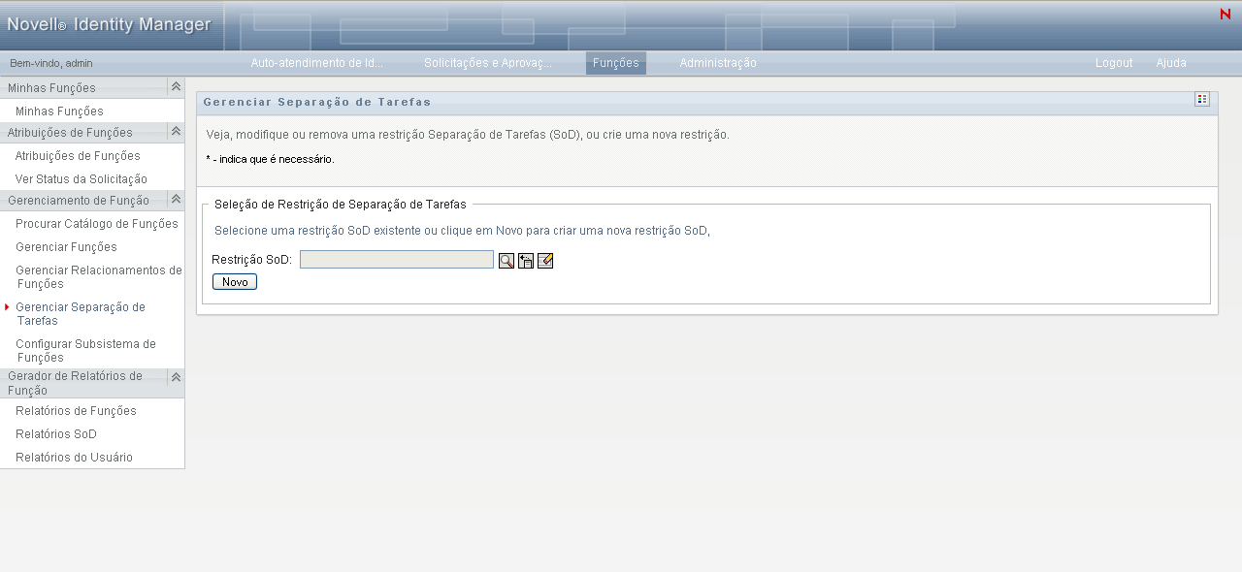Click the search magnifier icon beside Restrição SoD
The width and height of the screenshot is (1242, 572).
click(x=507, y=261)
